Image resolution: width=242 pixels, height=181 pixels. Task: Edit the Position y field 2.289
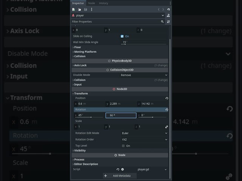click(x=121, y=104)
